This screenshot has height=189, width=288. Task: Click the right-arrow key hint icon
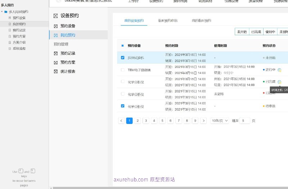click(x=33, y=171)
